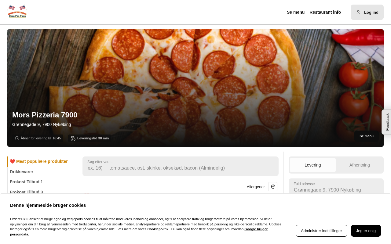391x244 pixels.
Task: Open Restaurant info in the top navigation
Action: [325, 12]
